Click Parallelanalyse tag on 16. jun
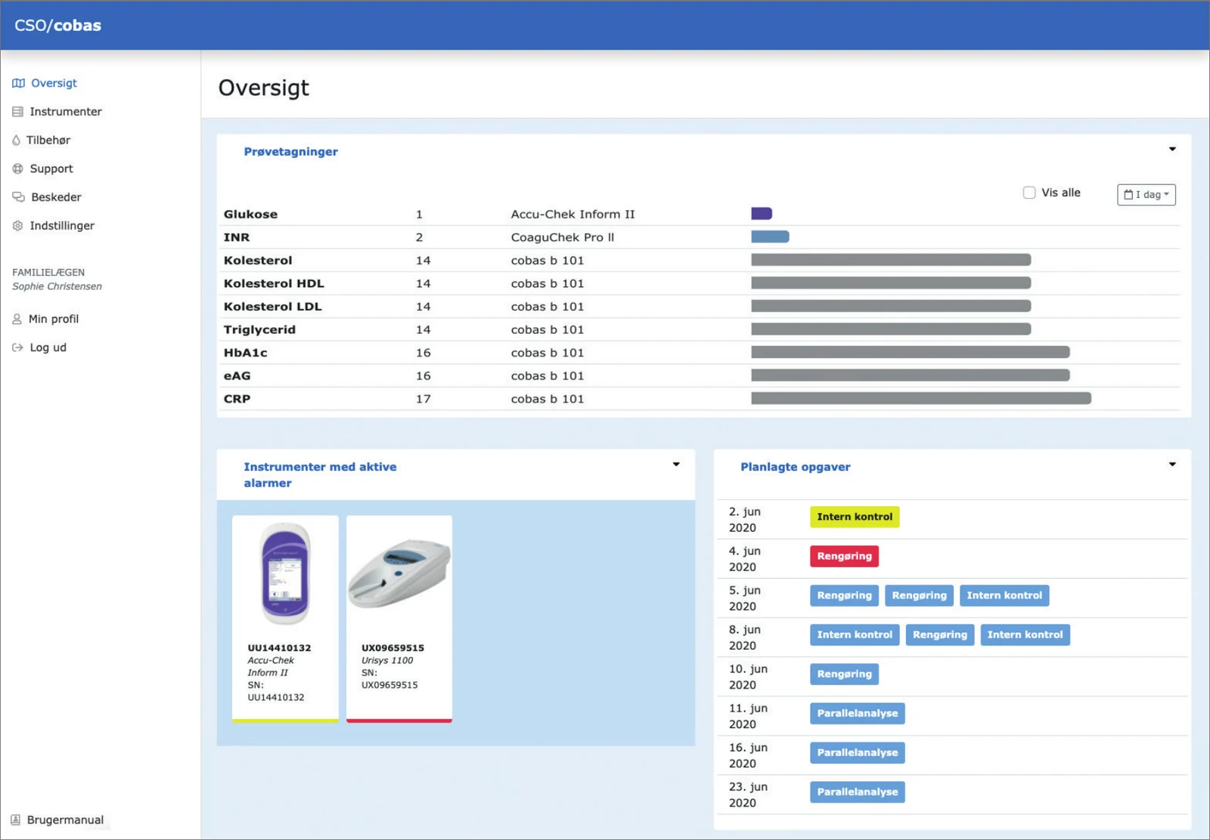 (x=858, y=753)
